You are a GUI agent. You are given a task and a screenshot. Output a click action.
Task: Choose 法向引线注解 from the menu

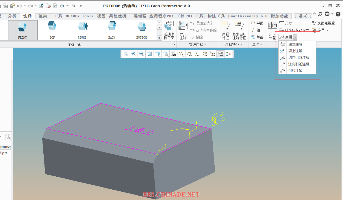point(298,64)
